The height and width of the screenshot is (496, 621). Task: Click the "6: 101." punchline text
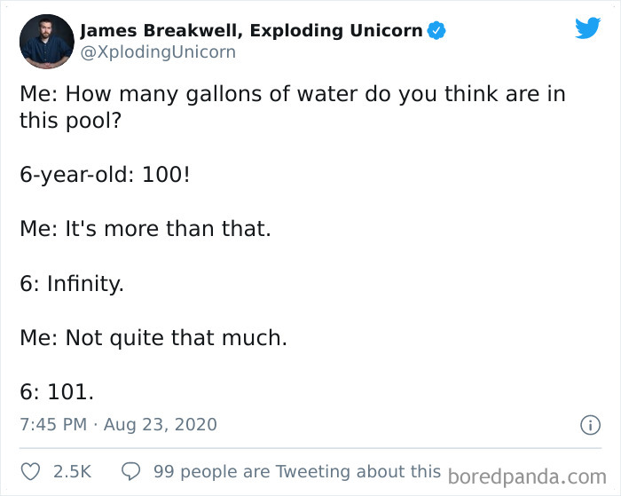(57, 391)
